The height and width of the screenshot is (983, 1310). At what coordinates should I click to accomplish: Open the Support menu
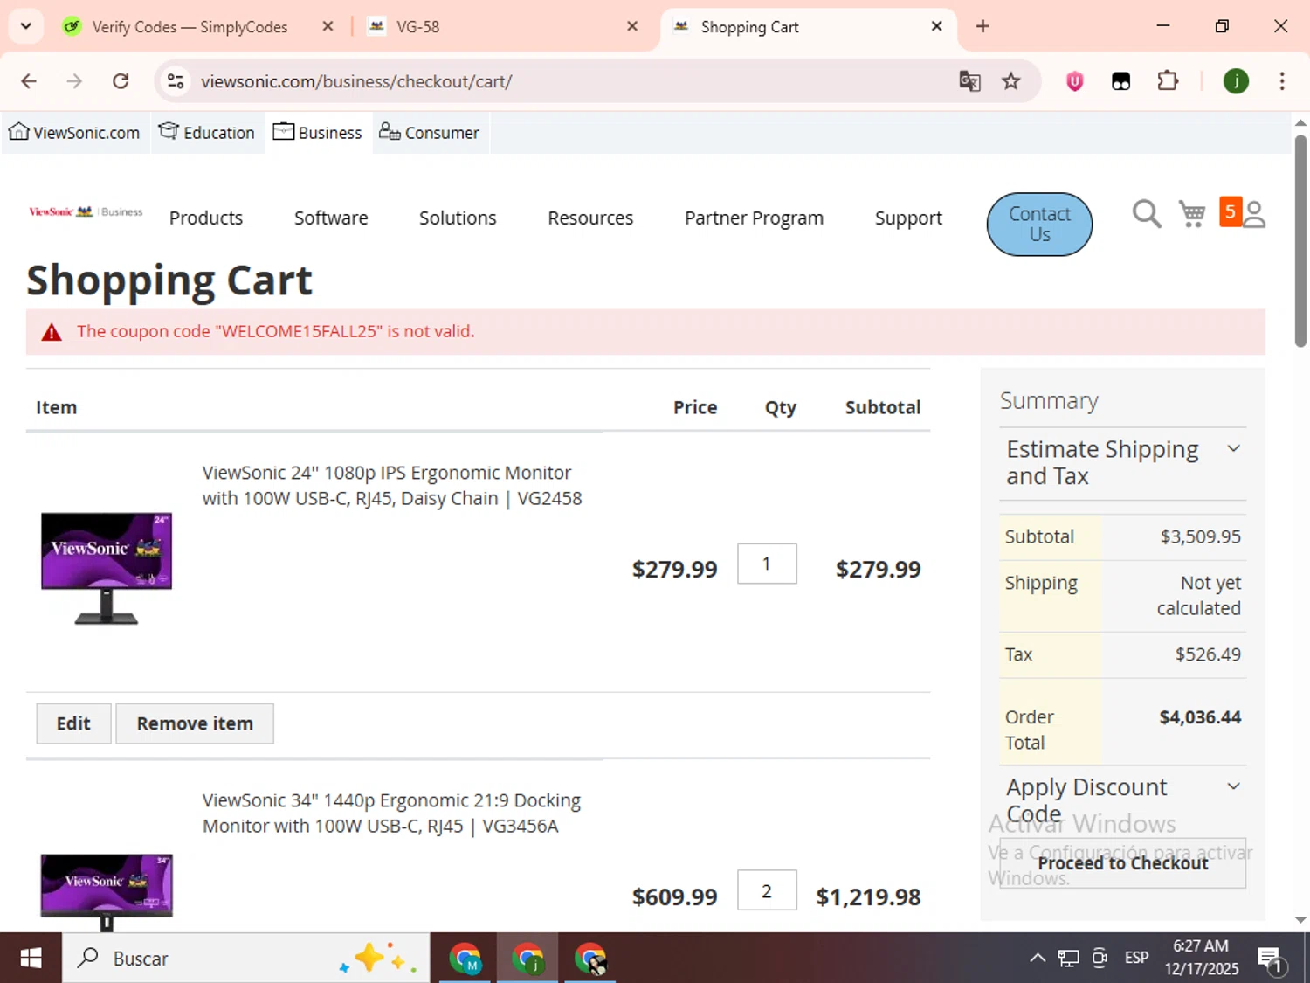[x=908, y=218]
